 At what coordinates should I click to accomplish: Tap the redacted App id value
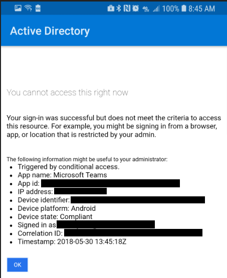coord(110,183)
